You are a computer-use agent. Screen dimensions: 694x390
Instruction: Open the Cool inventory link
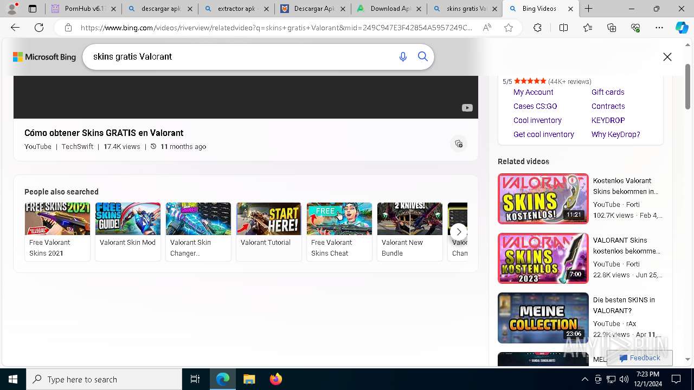point(537,120)
